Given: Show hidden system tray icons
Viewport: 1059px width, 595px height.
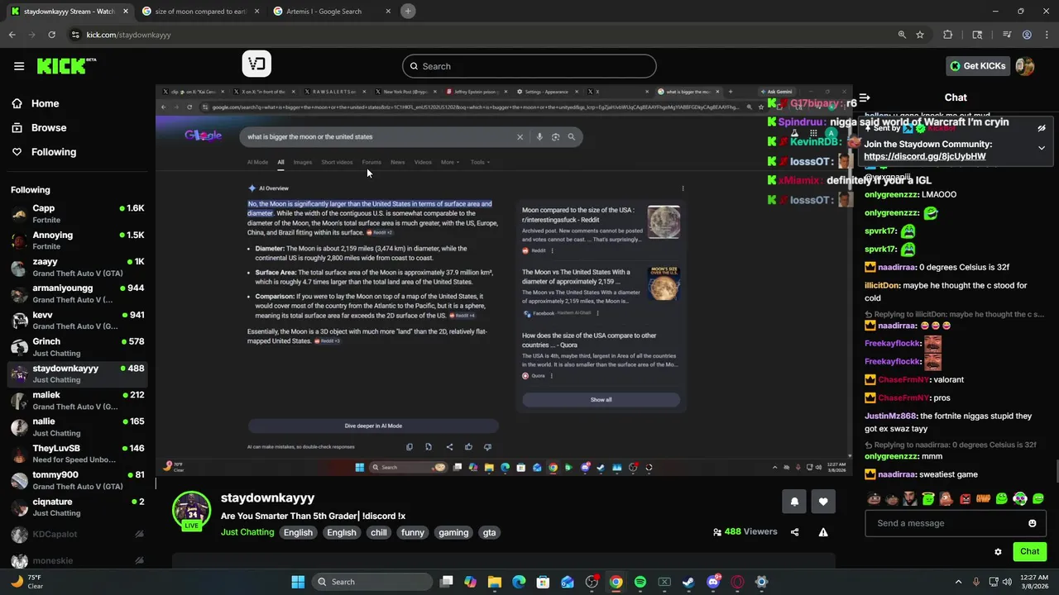Looking at the screenshot, I should (x=958, y=582).
